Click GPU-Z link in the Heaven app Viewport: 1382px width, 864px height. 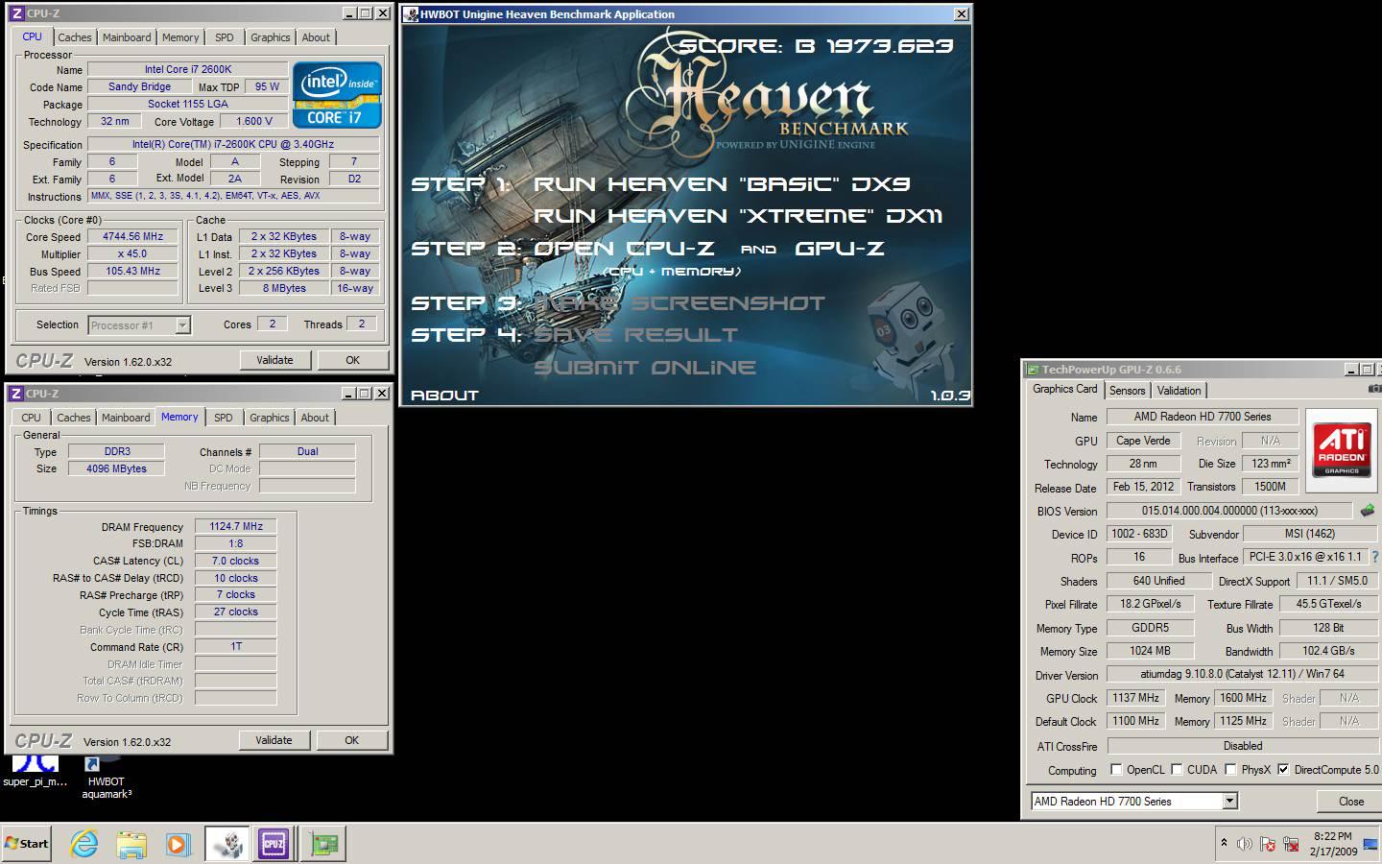(x=840, y=249)
